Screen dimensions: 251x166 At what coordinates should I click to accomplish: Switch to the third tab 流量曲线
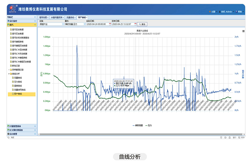point(71,17)
